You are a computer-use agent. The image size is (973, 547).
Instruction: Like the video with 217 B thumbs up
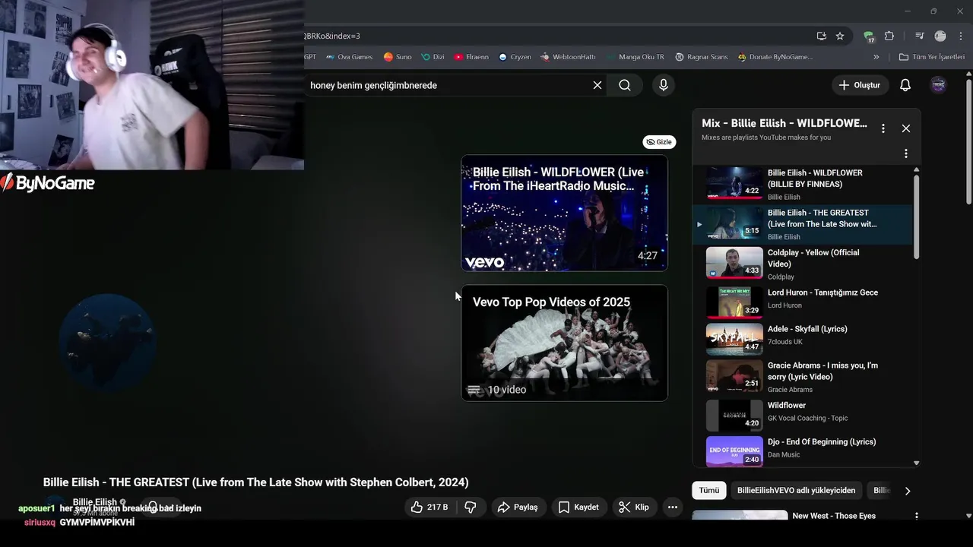(x=429, y=507)
